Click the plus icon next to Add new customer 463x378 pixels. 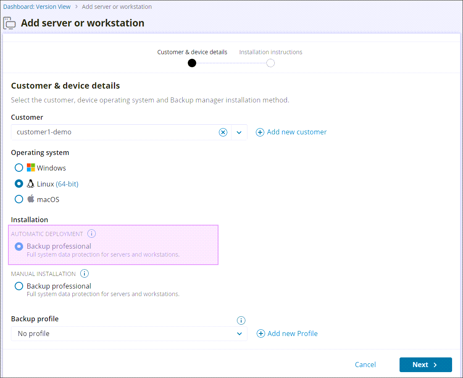(260, 132)
